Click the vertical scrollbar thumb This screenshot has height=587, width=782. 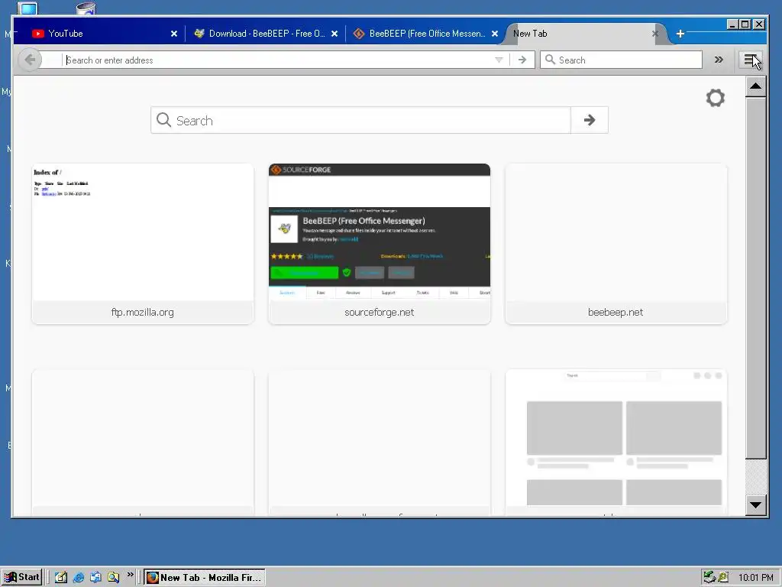pyautogui.click(x=755, y=277)
